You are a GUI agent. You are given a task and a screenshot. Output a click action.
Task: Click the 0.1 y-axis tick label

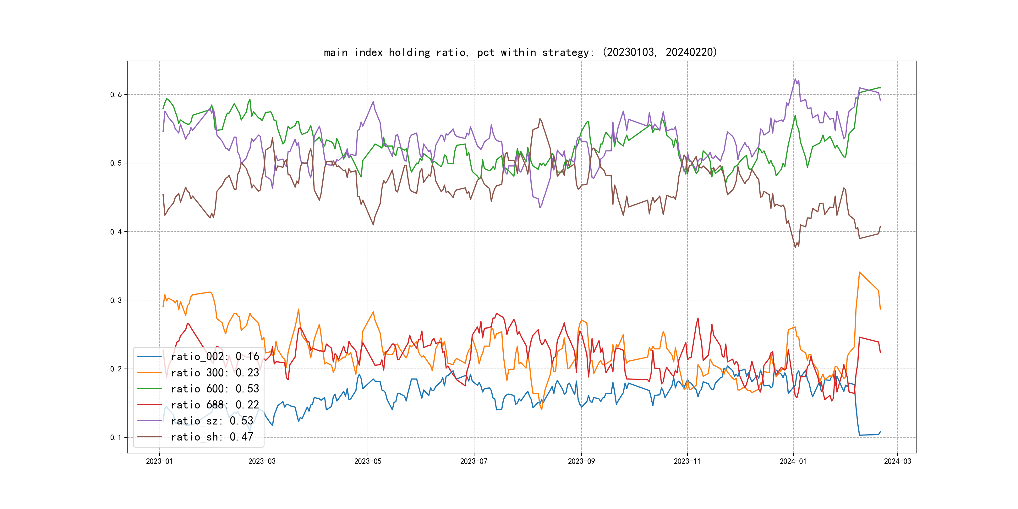(116, 437)
